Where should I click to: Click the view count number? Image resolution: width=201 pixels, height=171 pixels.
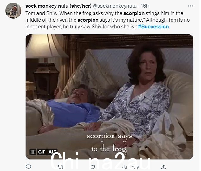pos(135,167)
